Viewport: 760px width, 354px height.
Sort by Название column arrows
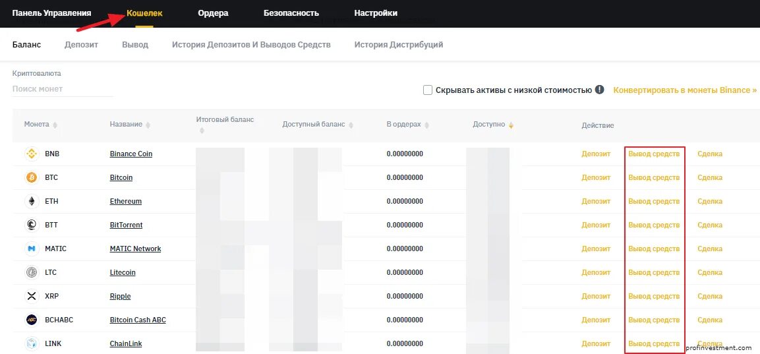click(x=148, y=125)
